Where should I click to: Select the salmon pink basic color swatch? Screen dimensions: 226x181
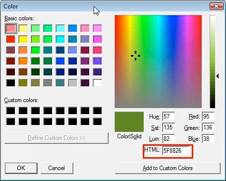point(11,28)
